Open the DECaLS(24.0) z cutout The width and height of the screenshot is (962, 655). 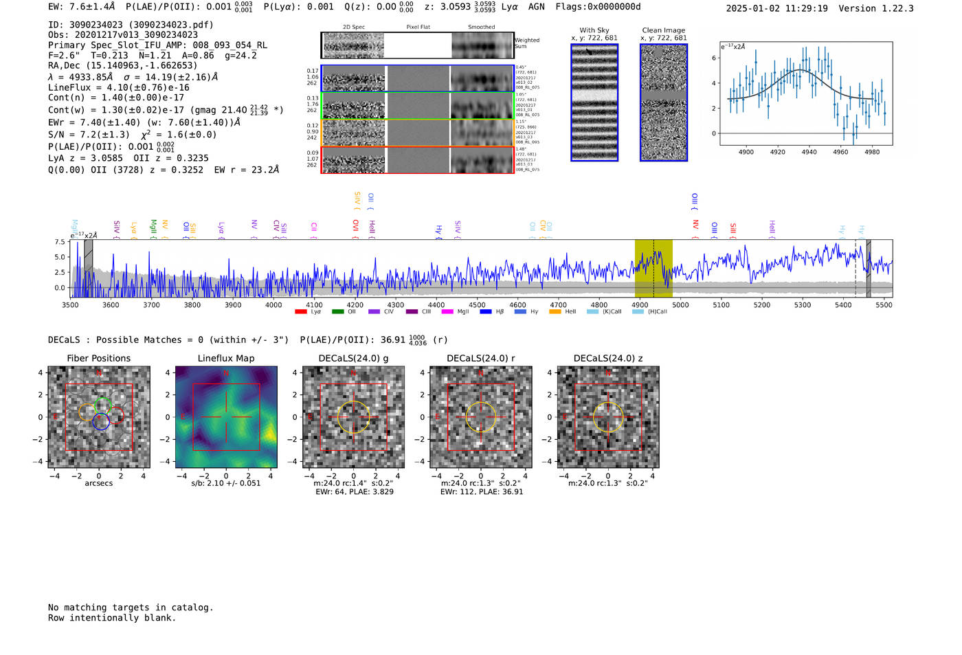coord(608,417)
